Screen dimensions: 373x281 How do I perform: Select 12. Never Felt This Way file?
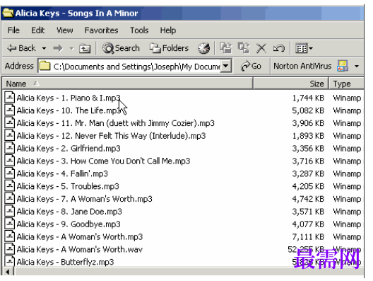click(111, 136)
